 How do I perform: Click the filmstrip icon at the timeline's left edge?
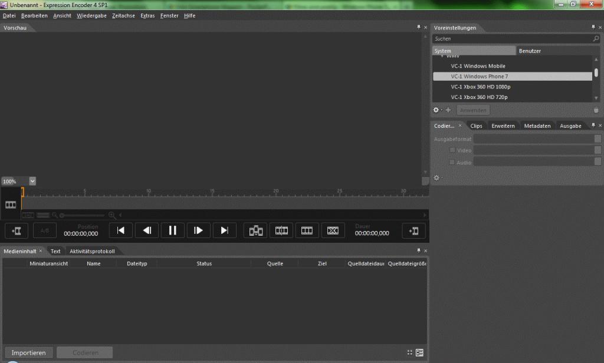pyautogui.click(x=11, y=204)
